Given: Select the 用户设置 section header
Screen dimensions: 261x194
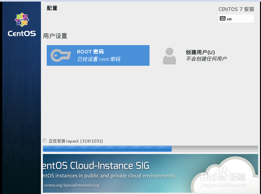Looking at the screenshot, I should (55, 36).
